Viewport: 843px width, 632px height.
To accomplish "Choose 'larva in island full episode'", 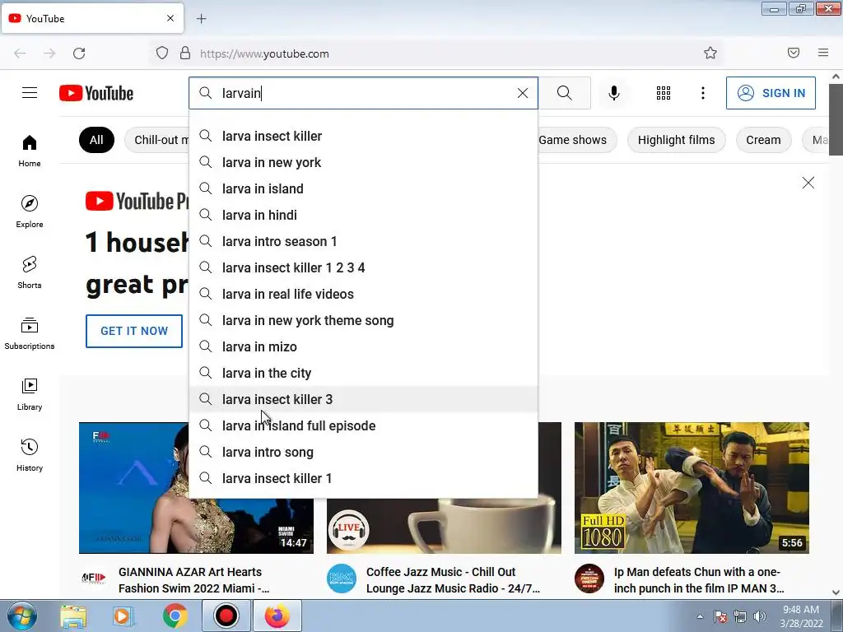I will [363, 425].
